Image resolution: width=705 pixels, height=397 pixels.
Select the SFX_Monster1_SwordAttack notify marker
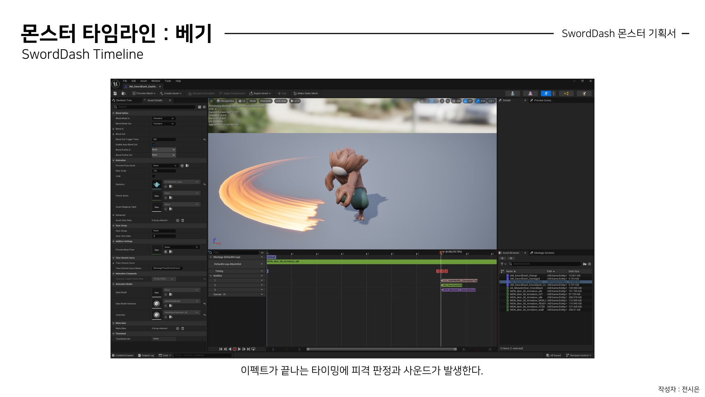tap(459, 290)
